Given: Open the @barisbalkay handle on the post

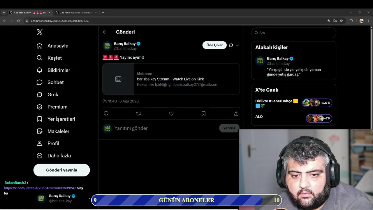Looking at the screenshot, I should click(125, 49).
